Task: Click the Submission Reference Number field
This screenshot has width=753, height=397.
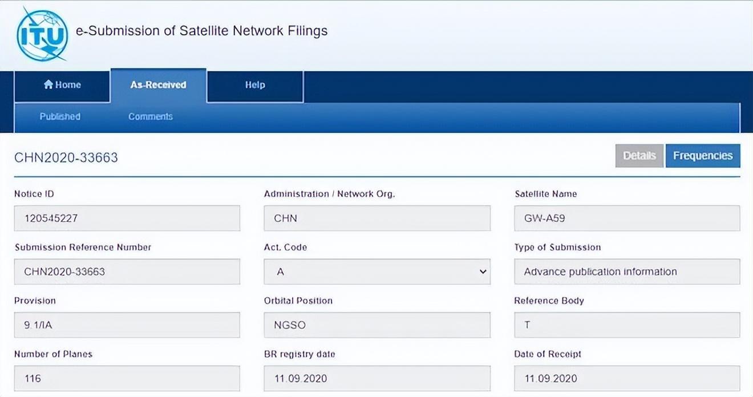Action: click(127, 272)
